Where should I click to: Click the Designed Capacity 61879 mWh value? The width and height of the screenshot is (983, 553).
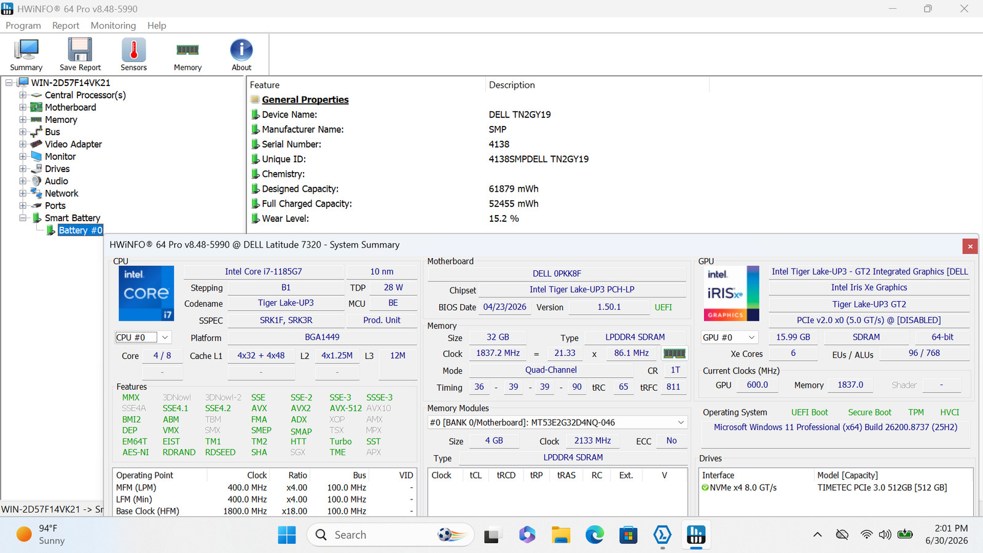(514, 189)
